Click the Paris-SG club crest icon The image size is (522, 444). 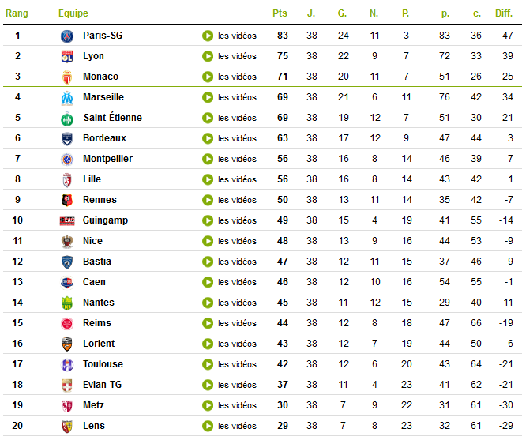tap(67, 36)
